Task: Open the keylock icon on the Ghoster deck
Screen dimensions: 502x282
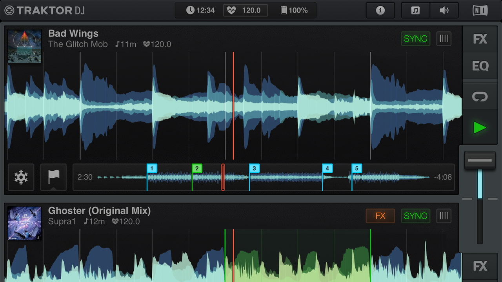Action: coord(444,216)
